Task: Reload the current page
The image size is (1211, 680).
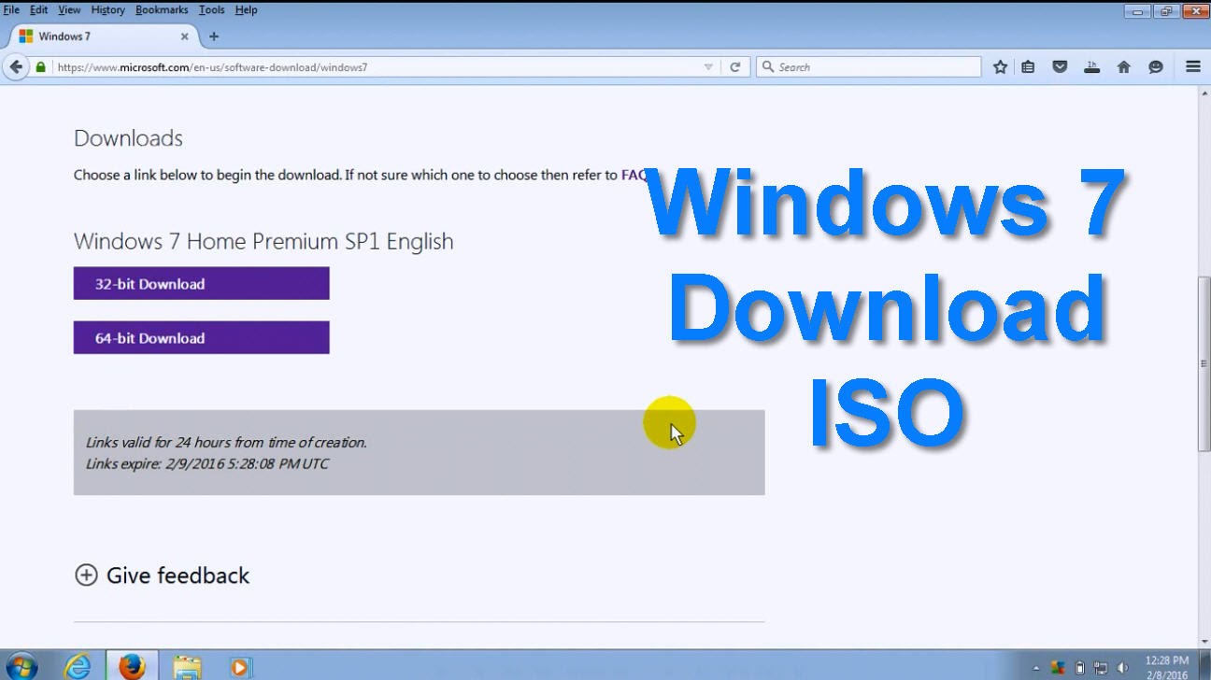Action: [x=735, y=67]
